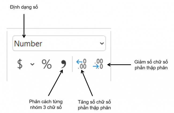Screen dimensions: 174x113
Task: Click the "Định dạng số" label
Action: [x=25, y=7]
